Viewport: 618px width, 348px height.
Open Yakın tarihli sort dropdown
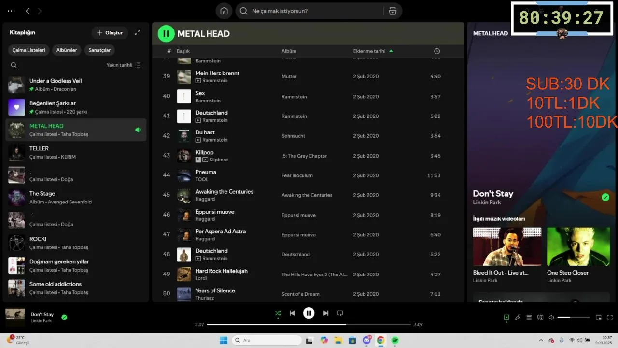pos(124,65)
